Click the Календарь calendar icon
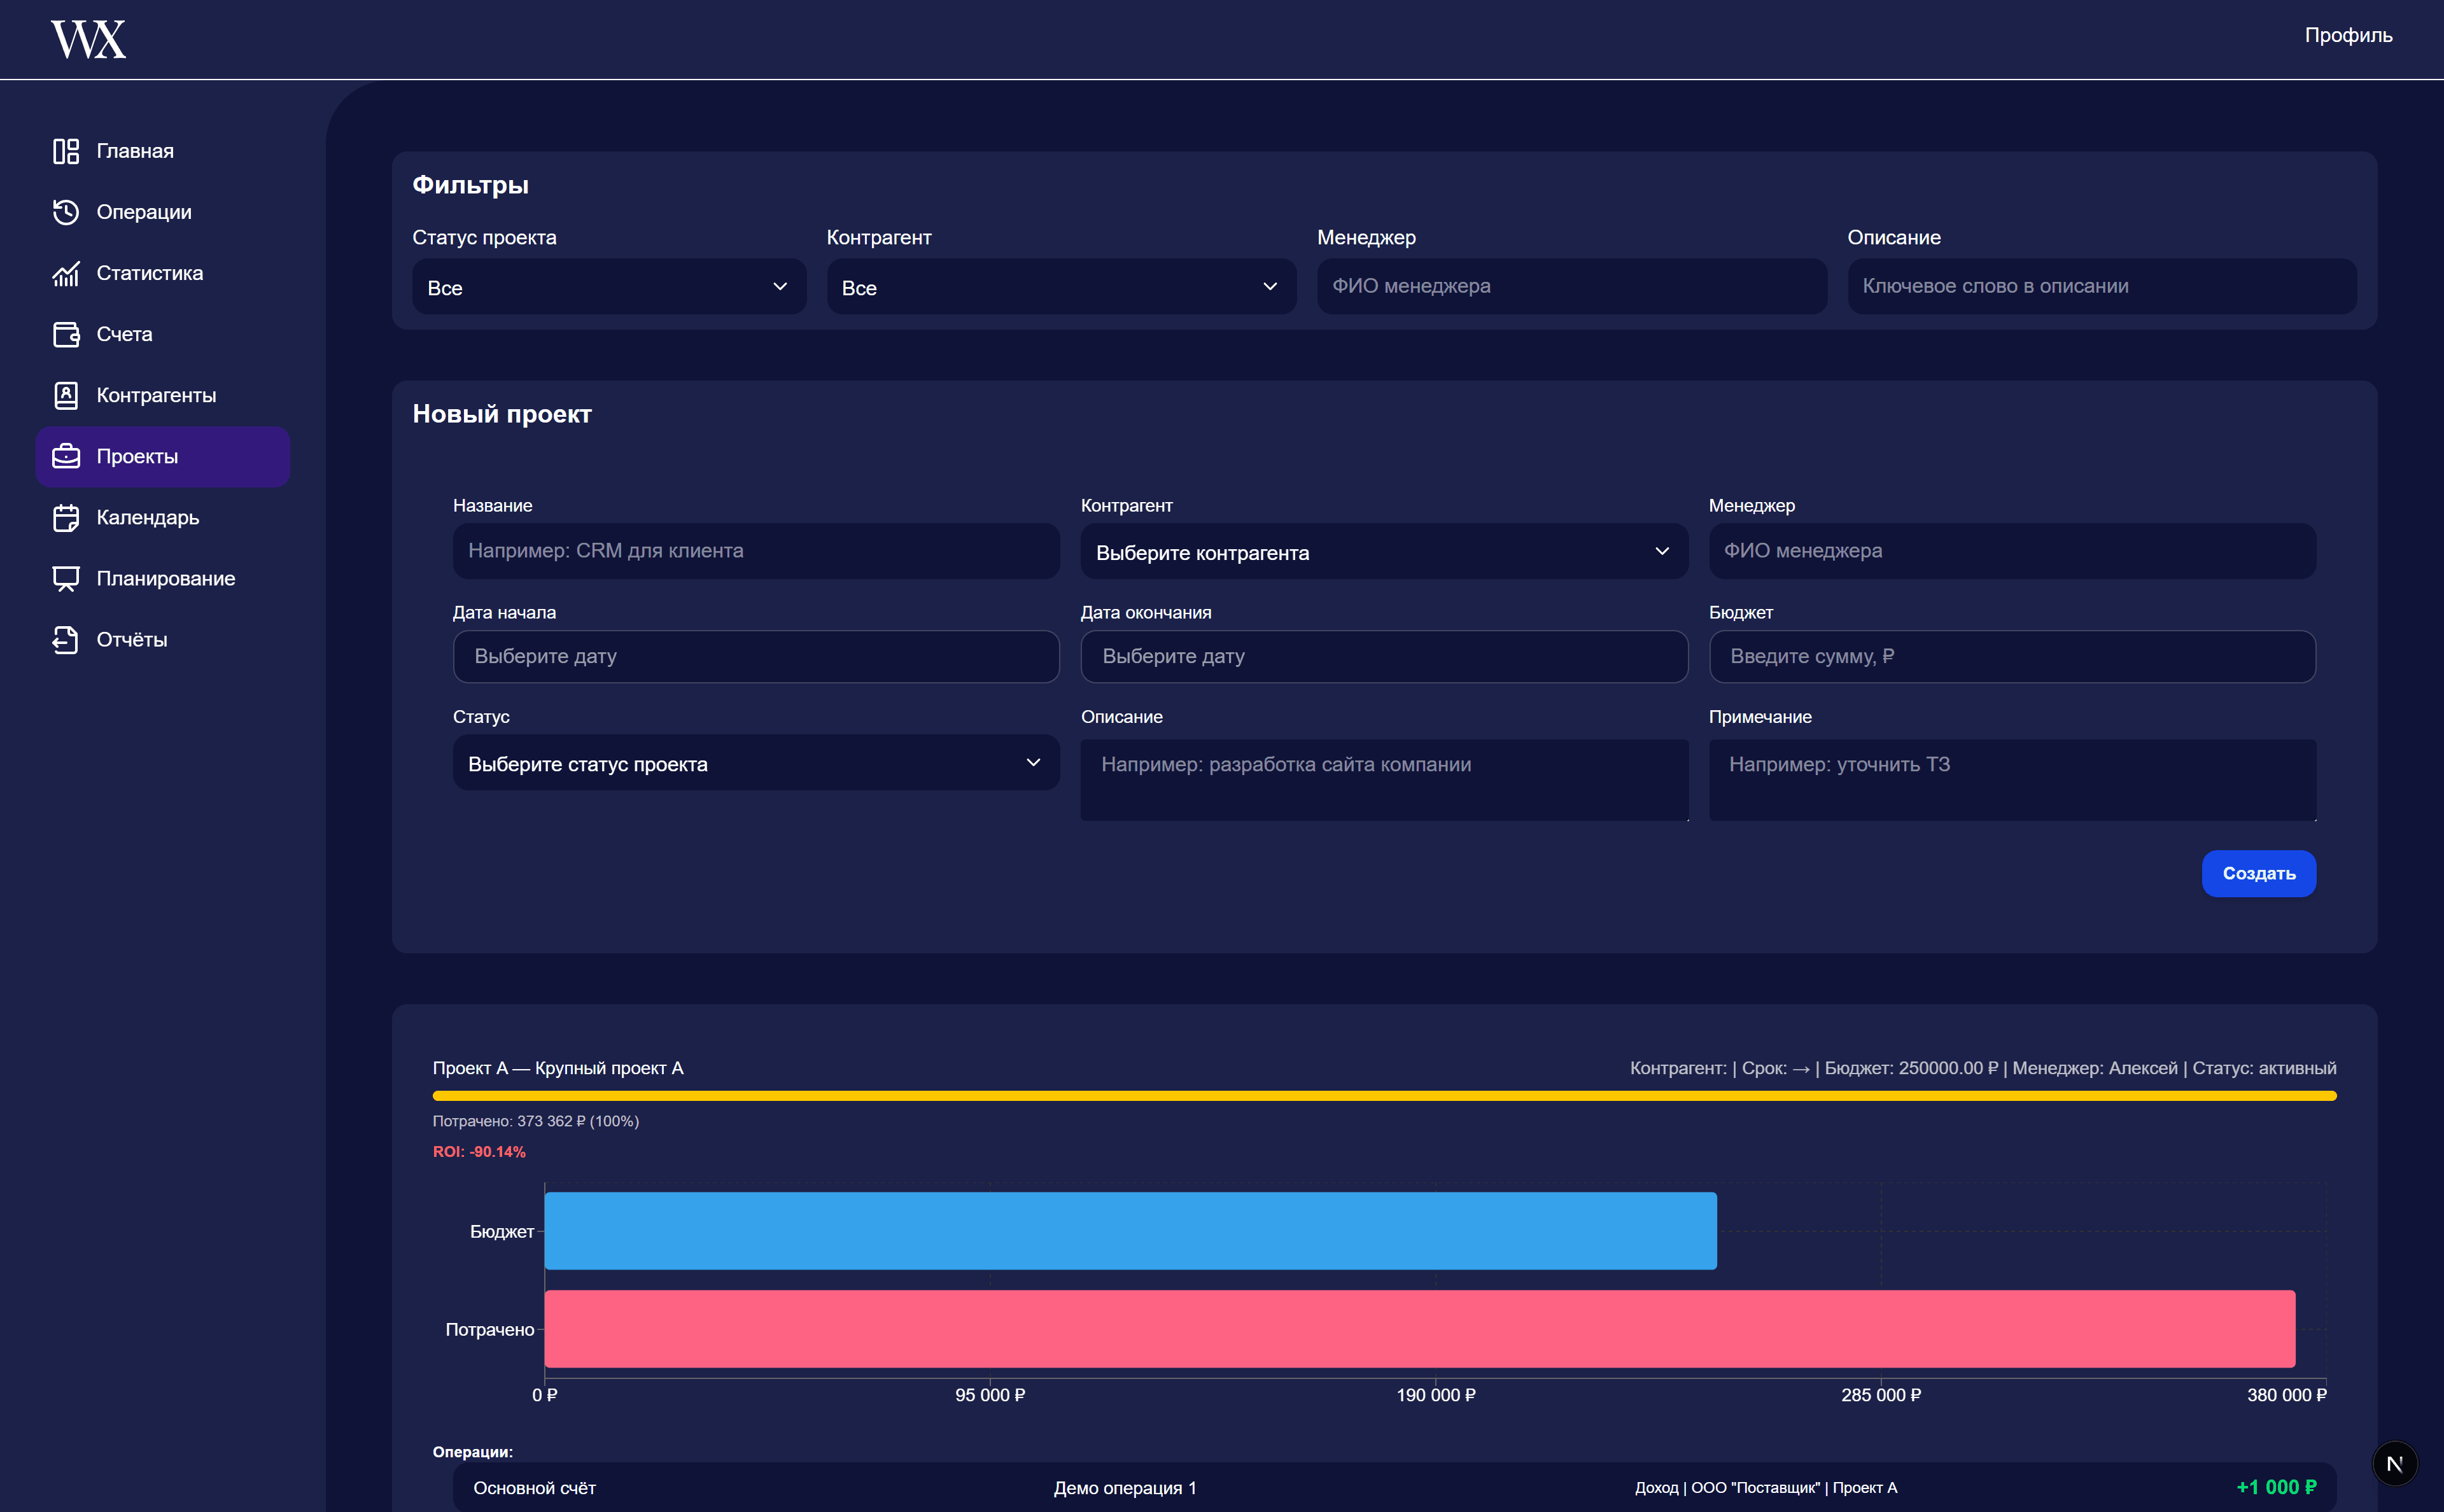 click(x=66, y=517)
